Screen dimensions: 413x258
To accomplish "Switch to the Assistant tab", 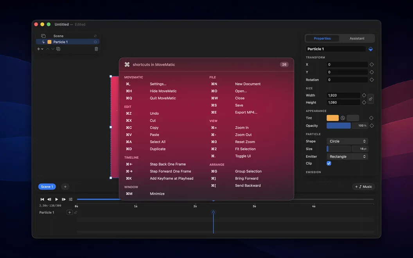I will [357, 38].
